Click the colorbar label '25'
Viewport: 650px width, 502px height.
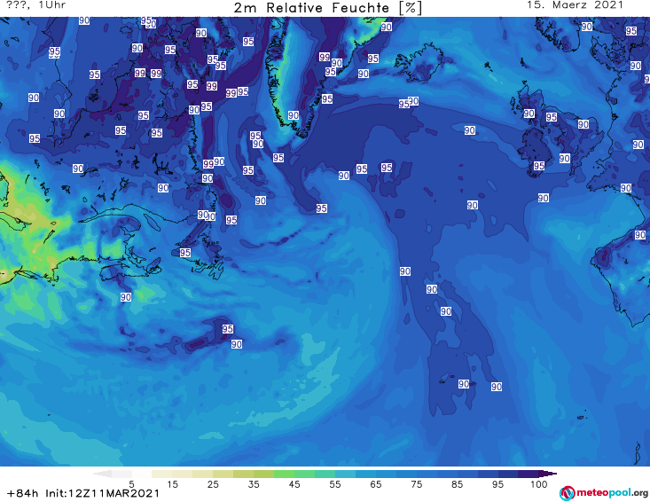(x=213, y=484)
